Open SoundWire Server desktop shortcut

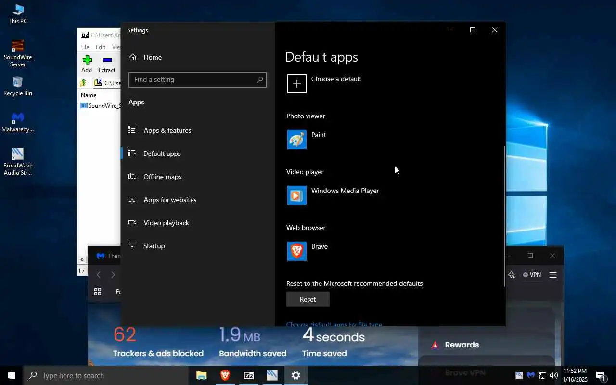(x=18, y=53)
